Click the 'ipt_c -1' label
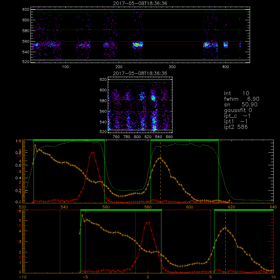This screenshot has height=280, width=280. coord(237,116)
